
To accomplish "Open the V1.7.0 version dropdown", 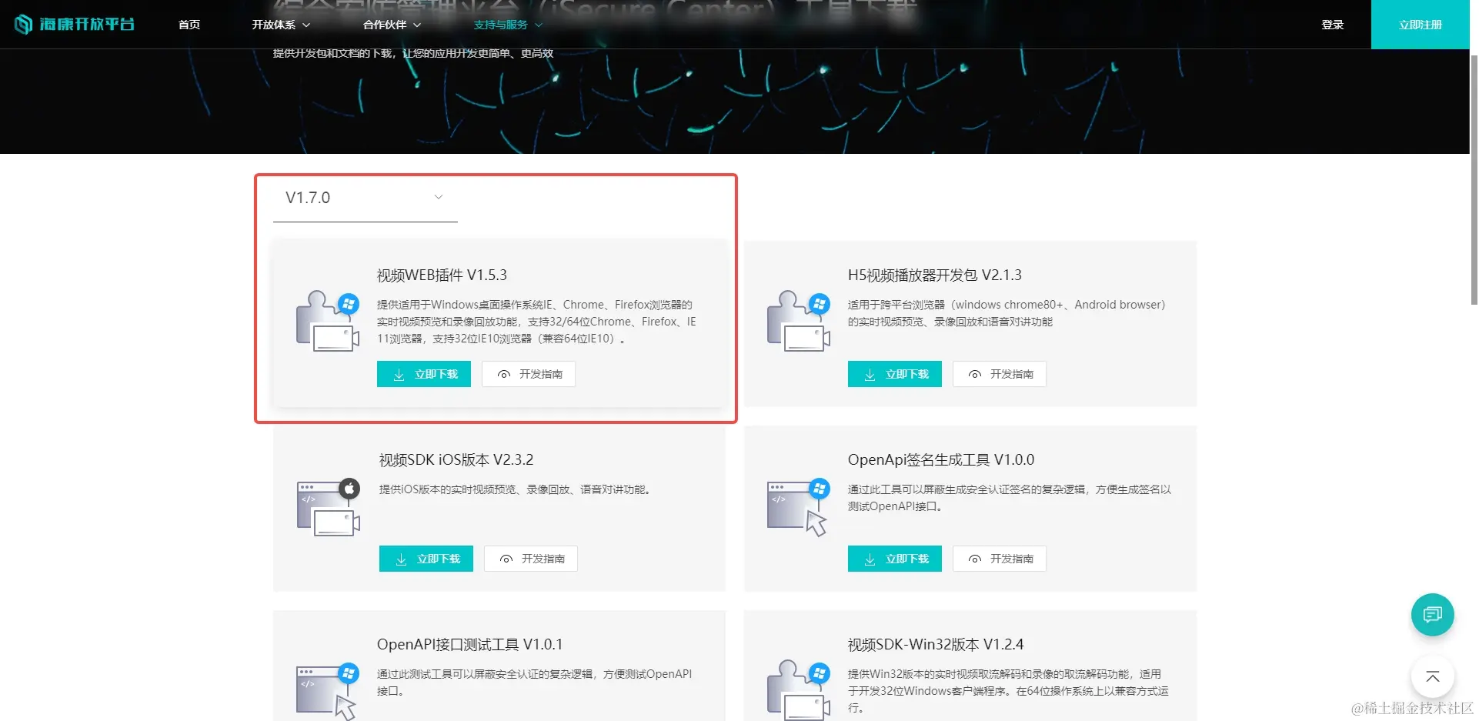I will tap(365, 198).
